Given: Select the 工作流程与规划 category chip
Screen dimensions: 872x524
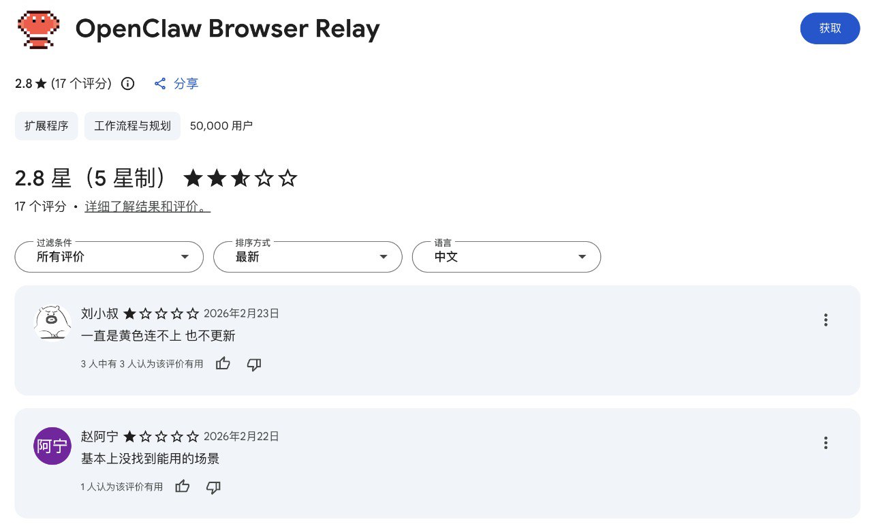Looking at the screenshot, I should coord(132,126).
